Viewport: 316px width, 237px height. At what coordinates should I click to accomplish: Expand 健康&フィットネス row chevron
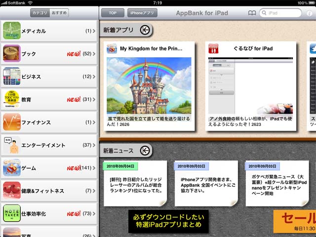click(x=94, y=191)
